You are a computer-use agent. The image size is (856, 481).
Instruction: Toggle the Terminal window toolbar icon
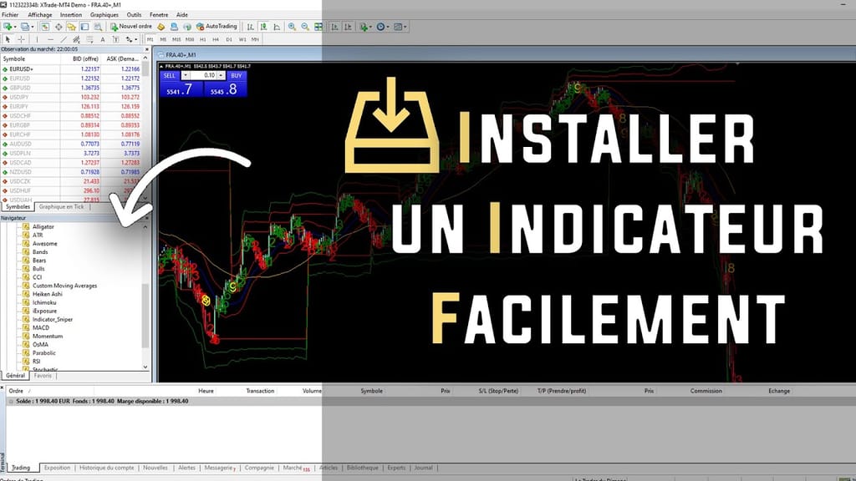84,26
